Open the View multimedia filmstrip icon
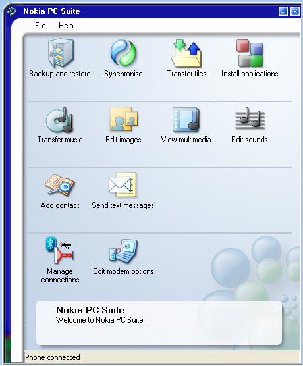Screen dimensions: 303x366 186,119
